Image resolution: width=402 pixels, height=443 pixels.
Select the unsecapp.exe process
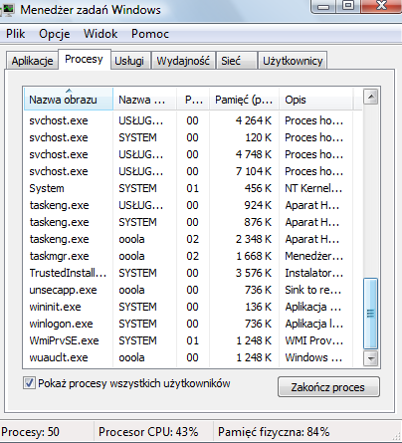(192, 290)
